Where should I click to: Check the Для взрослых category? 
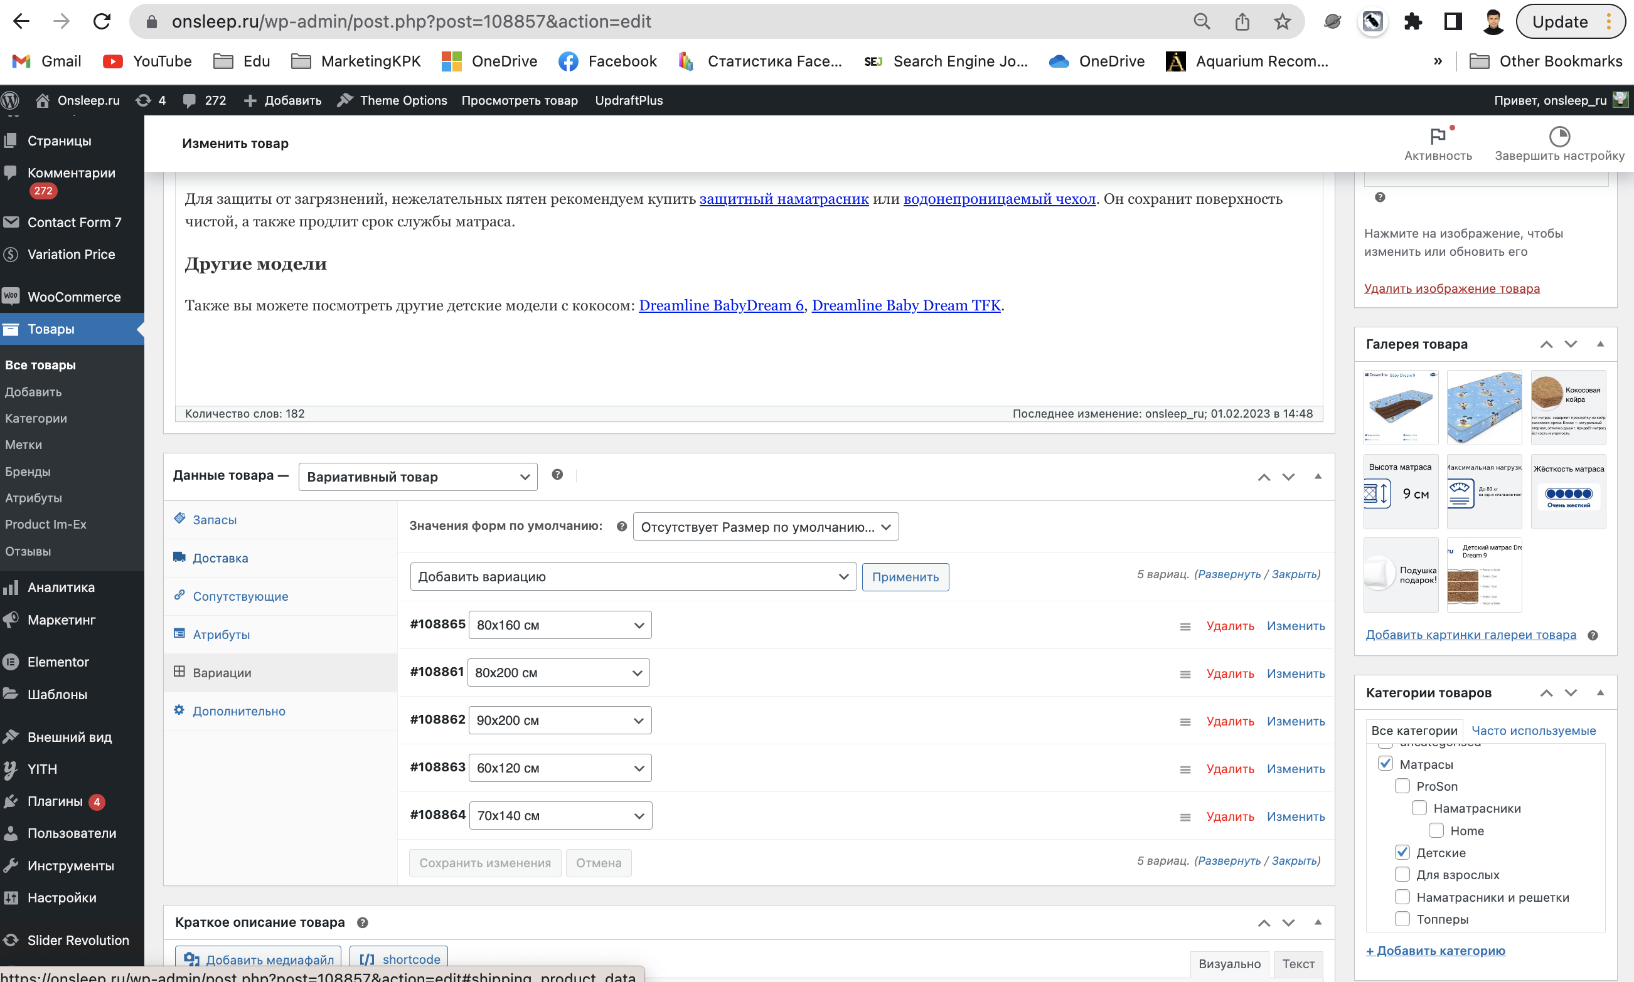pyautogui.click(x=1402, y=874)
